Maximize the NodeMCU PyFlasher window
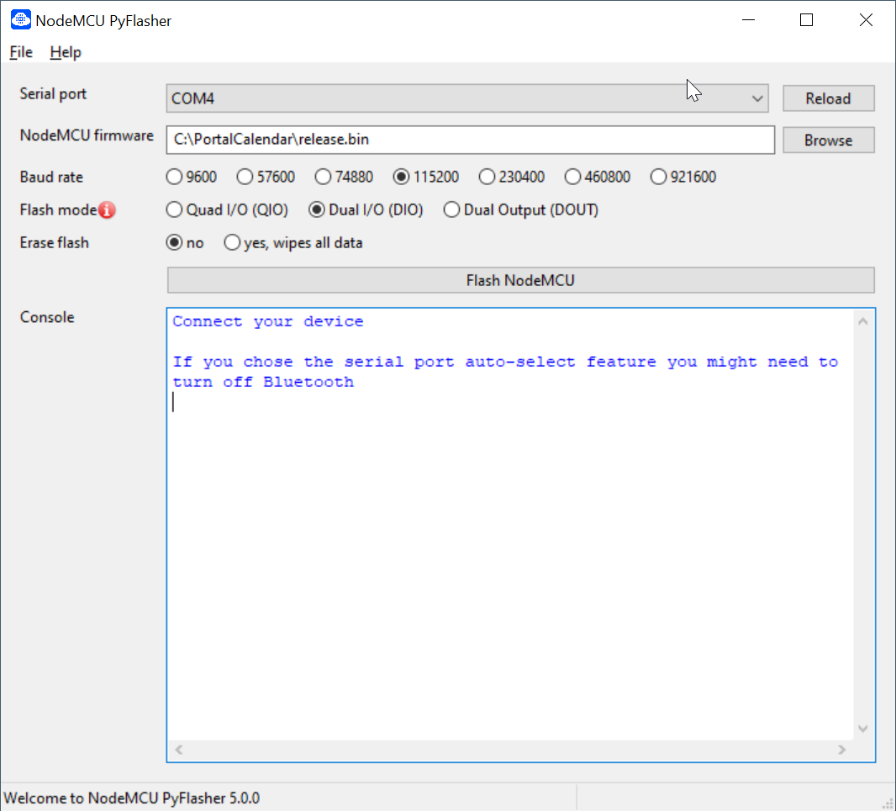The width and height of the screenshot is (896, 811). click(x=806, y=20)
